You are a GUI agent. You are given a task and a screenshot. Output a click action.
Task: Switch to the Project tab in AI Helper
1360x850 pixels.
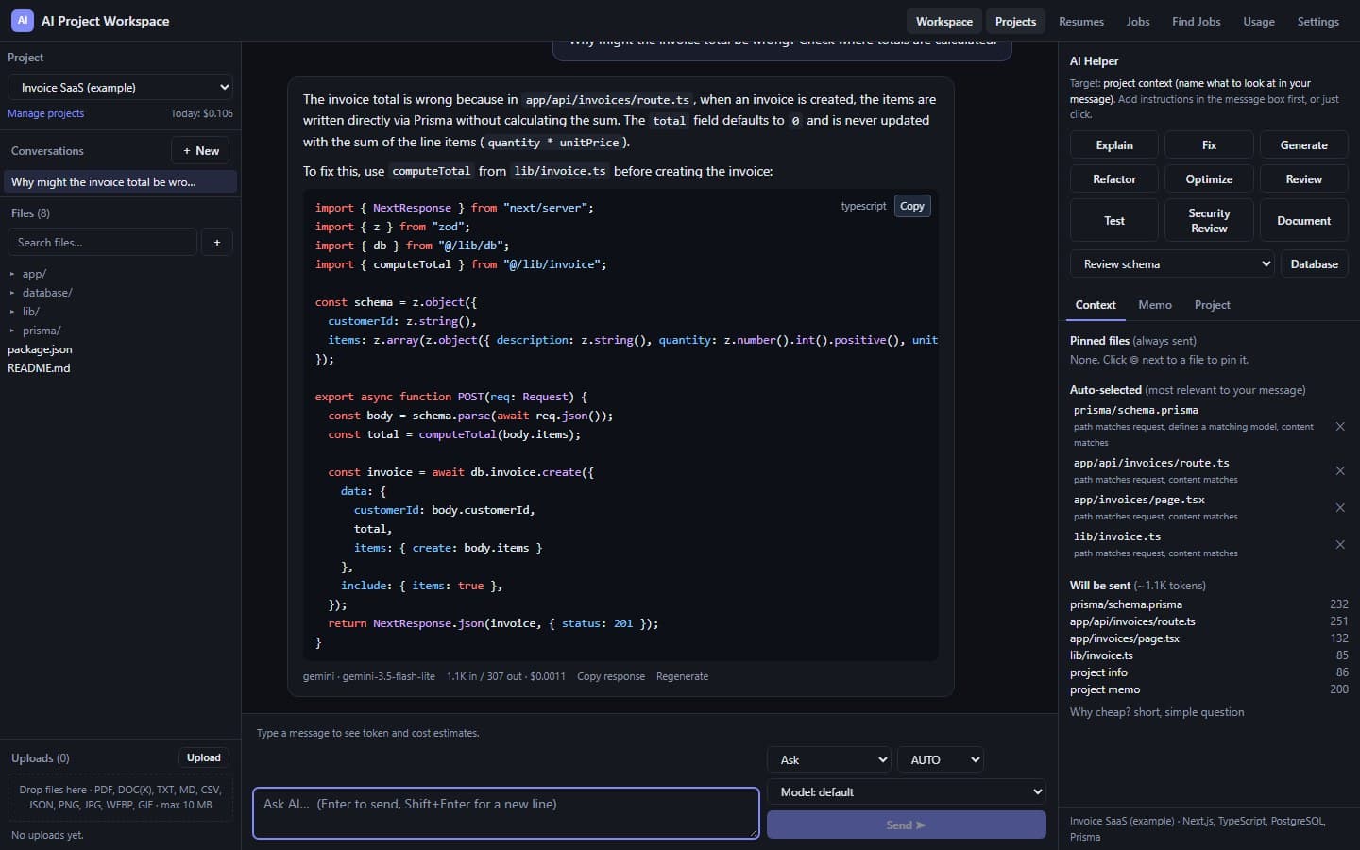(x=1213, y=305)
